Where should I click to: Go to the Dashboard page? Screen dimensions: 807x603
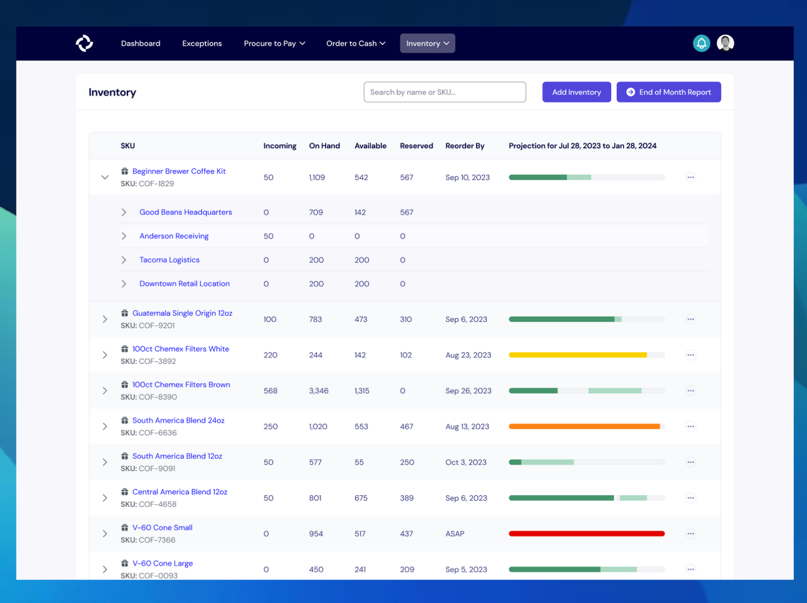click(x=141, y=43)
